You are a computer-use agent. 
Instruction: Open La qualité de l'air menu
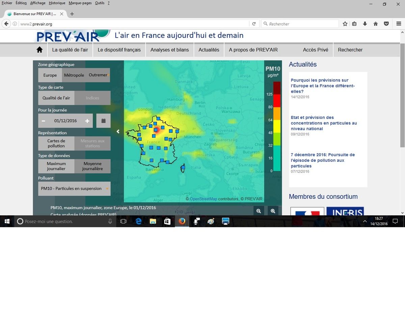70,50
